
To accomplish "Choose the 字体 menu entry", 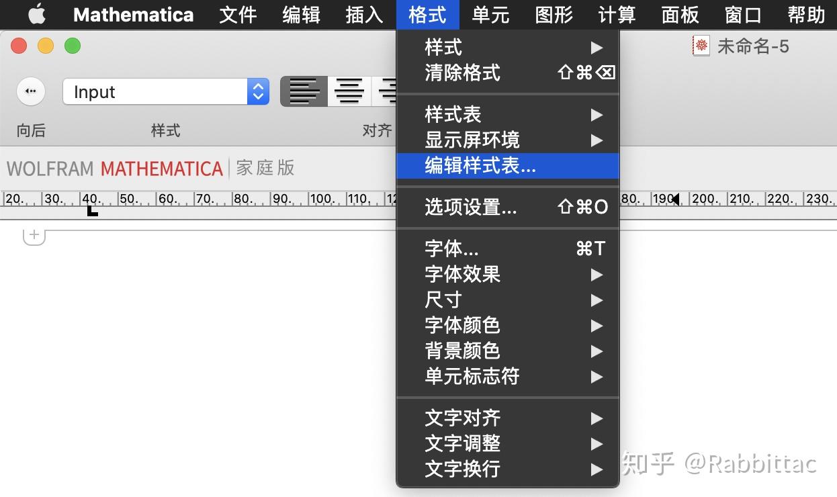I will click(451, 248).
